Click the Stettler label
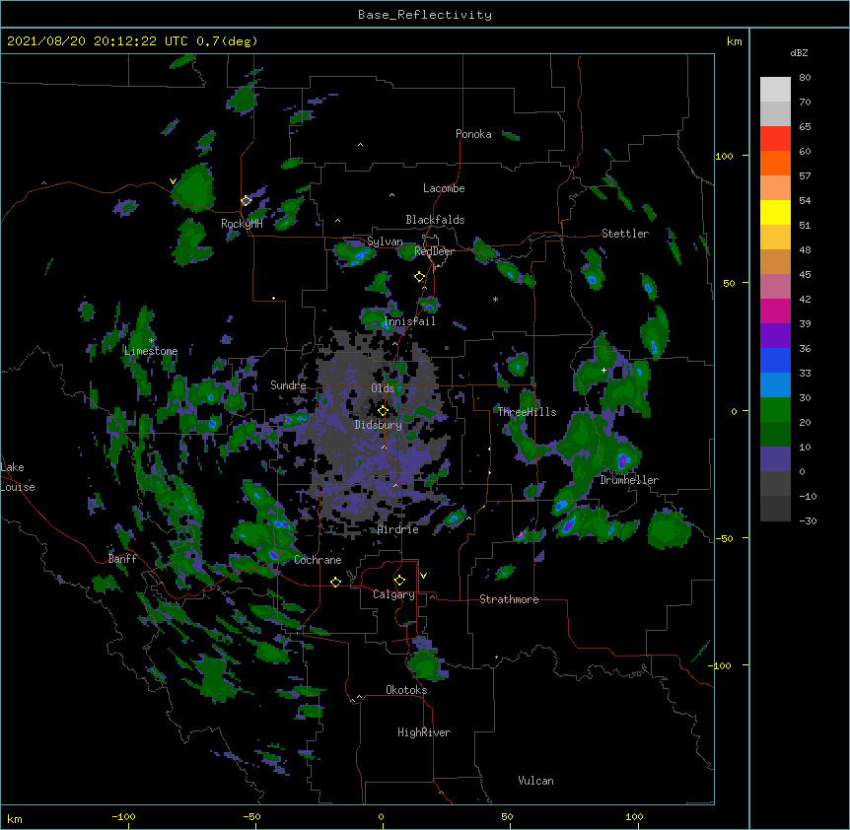Image resolution: width=850 pixels, height=830 pixels. tap(625, 234)
